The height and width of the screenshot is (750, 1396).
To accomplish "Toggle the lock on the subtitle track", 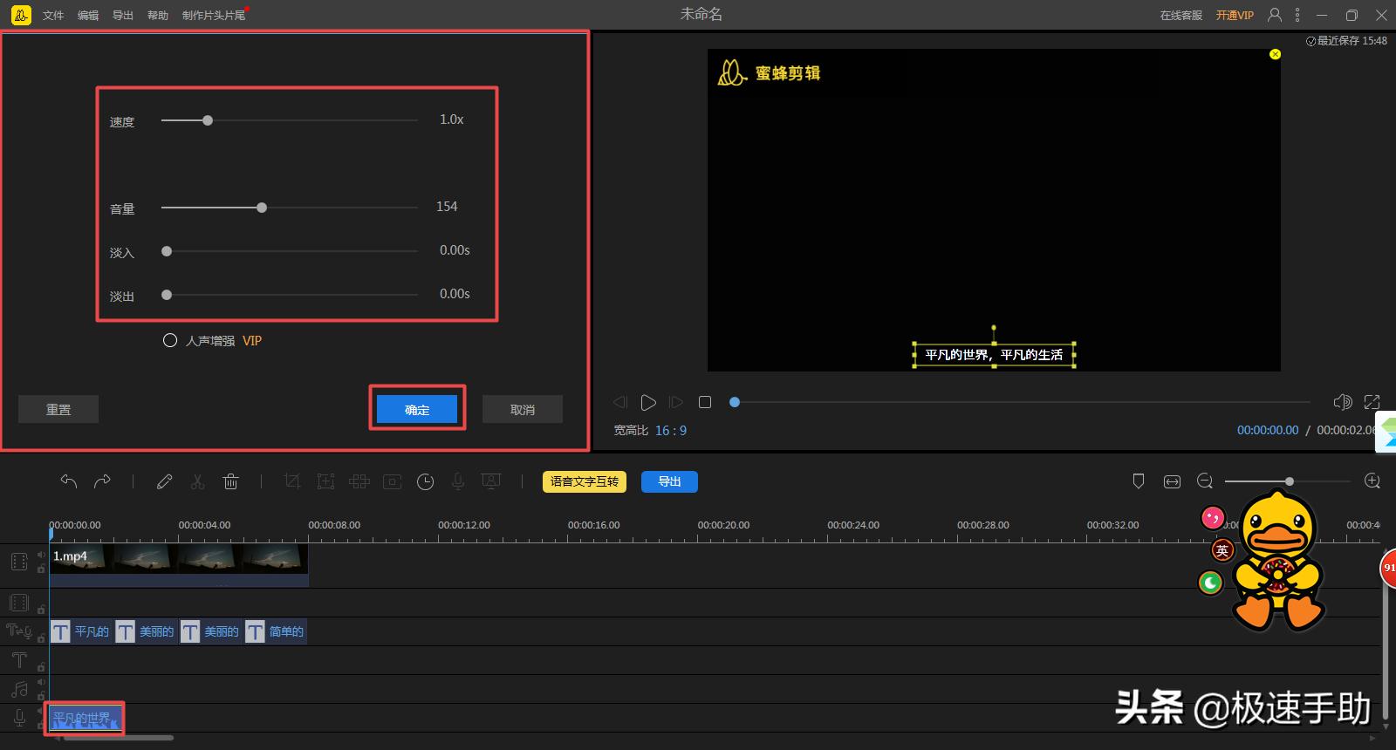I will click(x=41, y=638).
